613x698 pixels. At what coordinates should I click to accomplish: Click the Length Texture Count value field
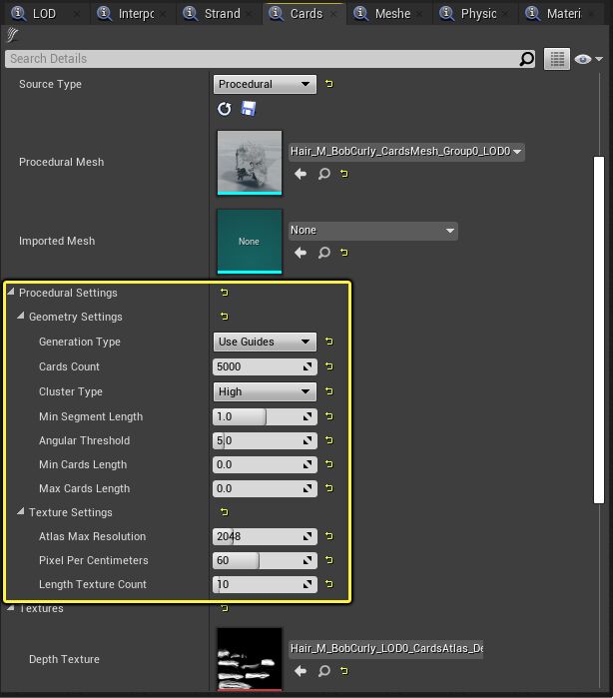[265, 584]
